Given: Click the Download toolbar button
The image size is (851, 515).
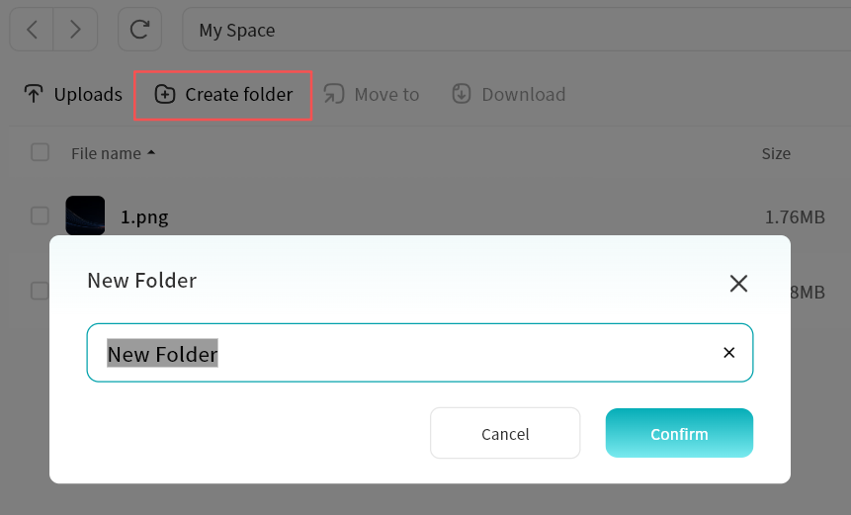Looking at the screenshot, I should point(509,95).
